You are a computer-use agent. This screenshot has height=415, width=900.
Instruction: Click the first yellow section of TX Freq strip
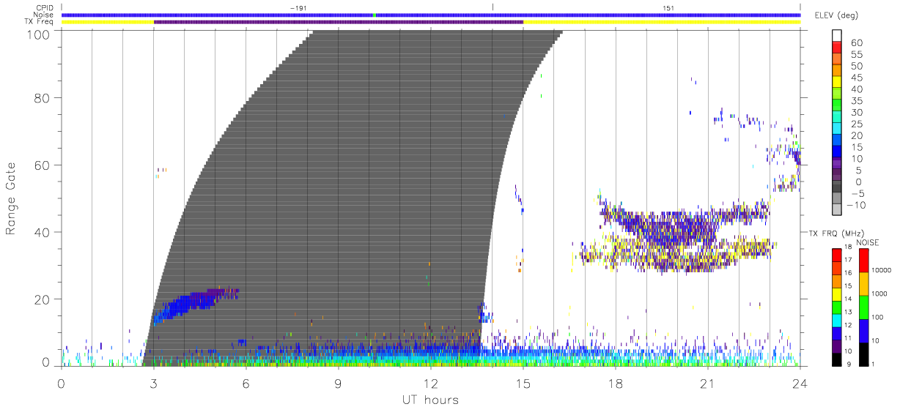tap(108, 22)
